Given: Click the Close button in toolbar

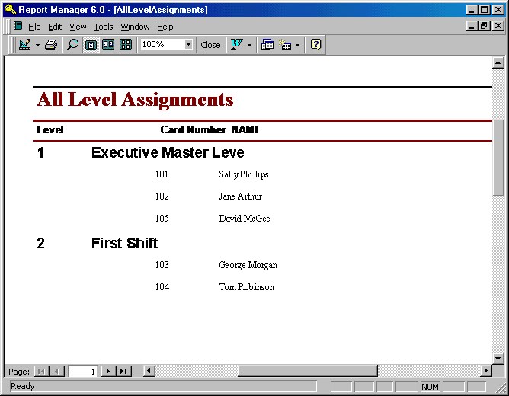Looking at the screenshot, I should (210, 45).
